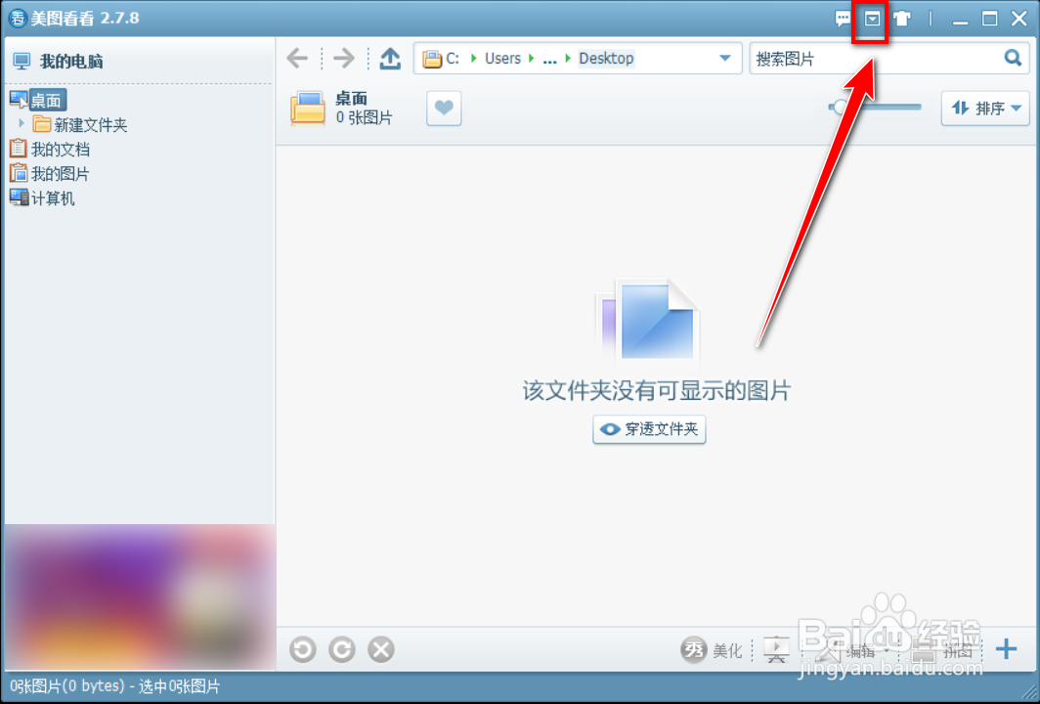1040x704 pixels.
Task: Click the 我的电脑 panel header
Action: (71, 62)
